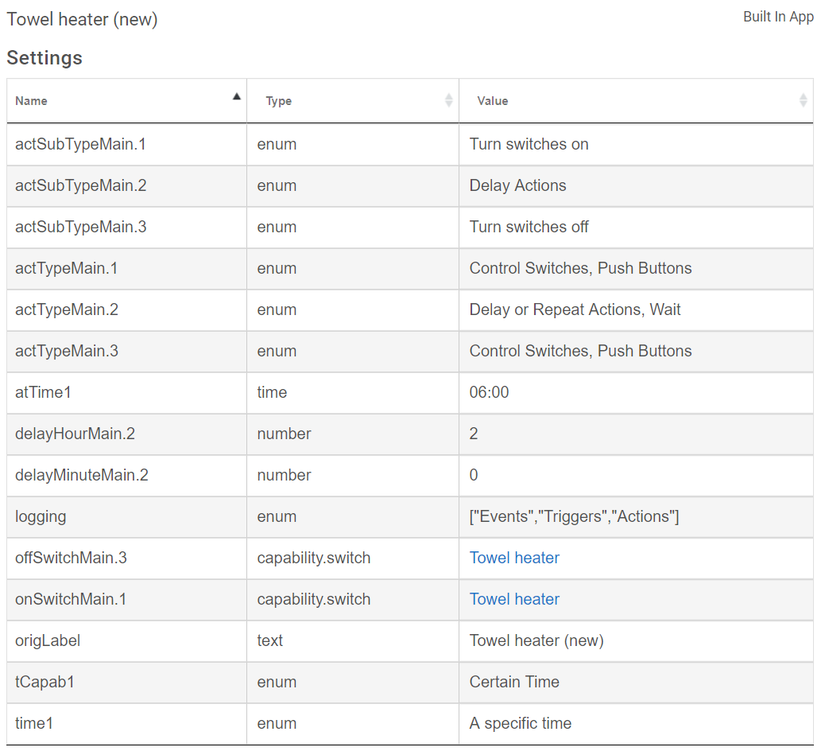Sort the table by the Name column label

pos(32,101)
